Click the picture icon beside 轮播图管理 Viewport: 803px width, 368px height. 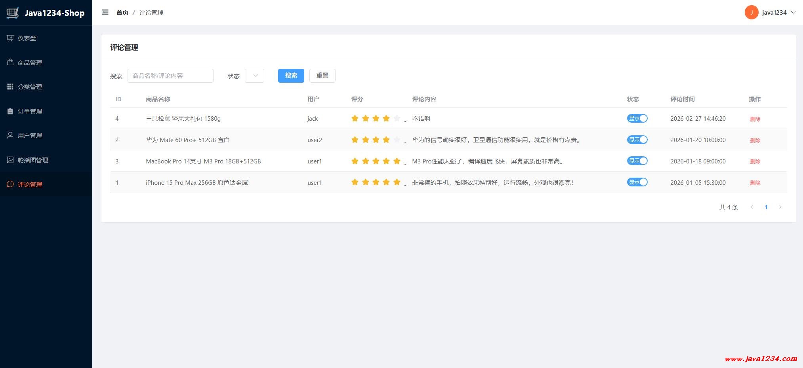point(10,160)
